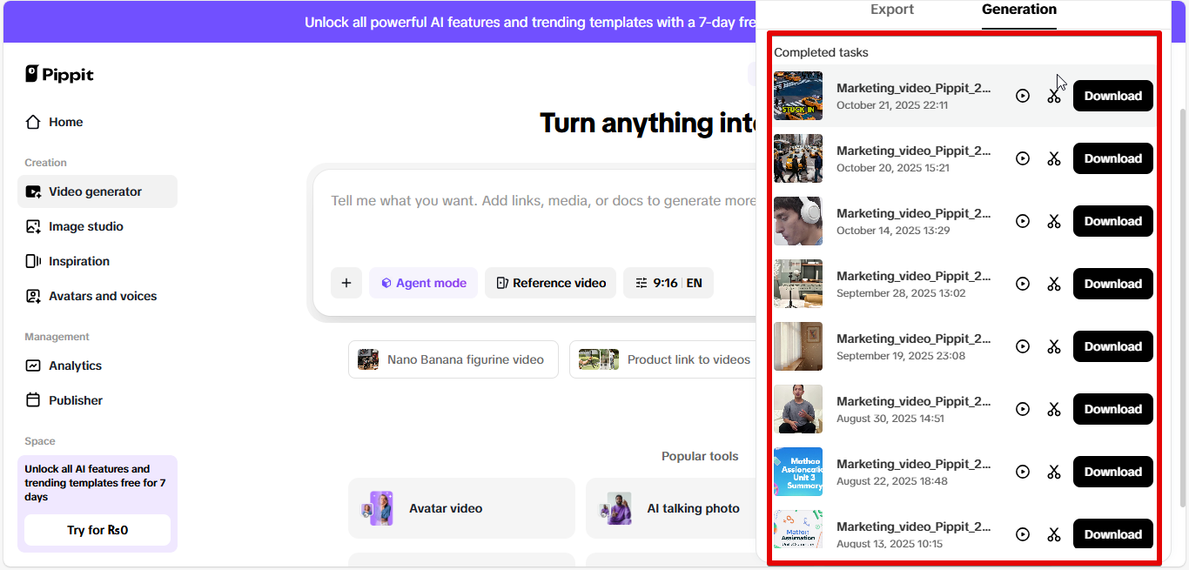This screenshot has height=570, width=1189.
Task: Click scissors edit icon for September 28 video
Action: point(1054,284)
